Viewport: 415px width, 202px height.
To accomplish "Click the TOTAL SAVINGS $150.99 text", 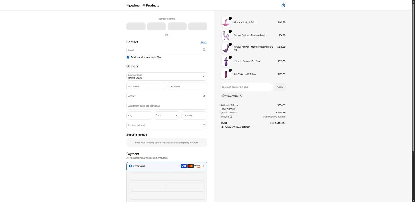I will point(237,127).
